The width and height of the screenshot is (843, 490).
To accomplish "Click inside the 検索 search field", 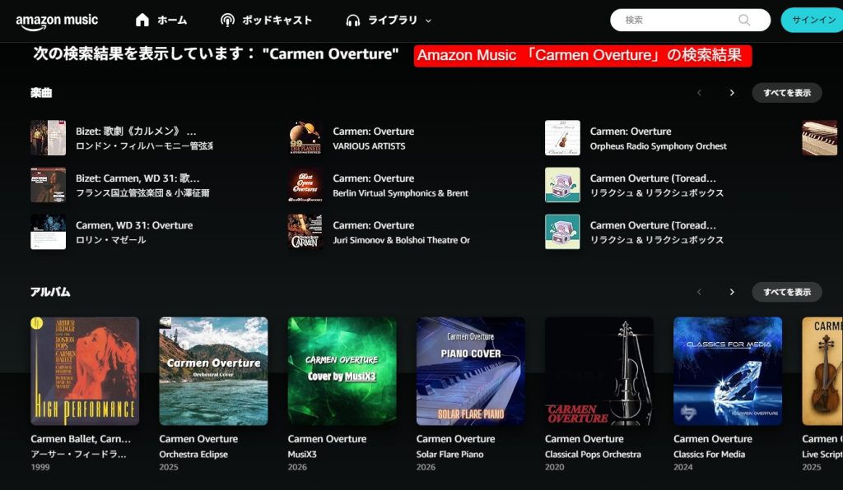I will click(675, 18).
